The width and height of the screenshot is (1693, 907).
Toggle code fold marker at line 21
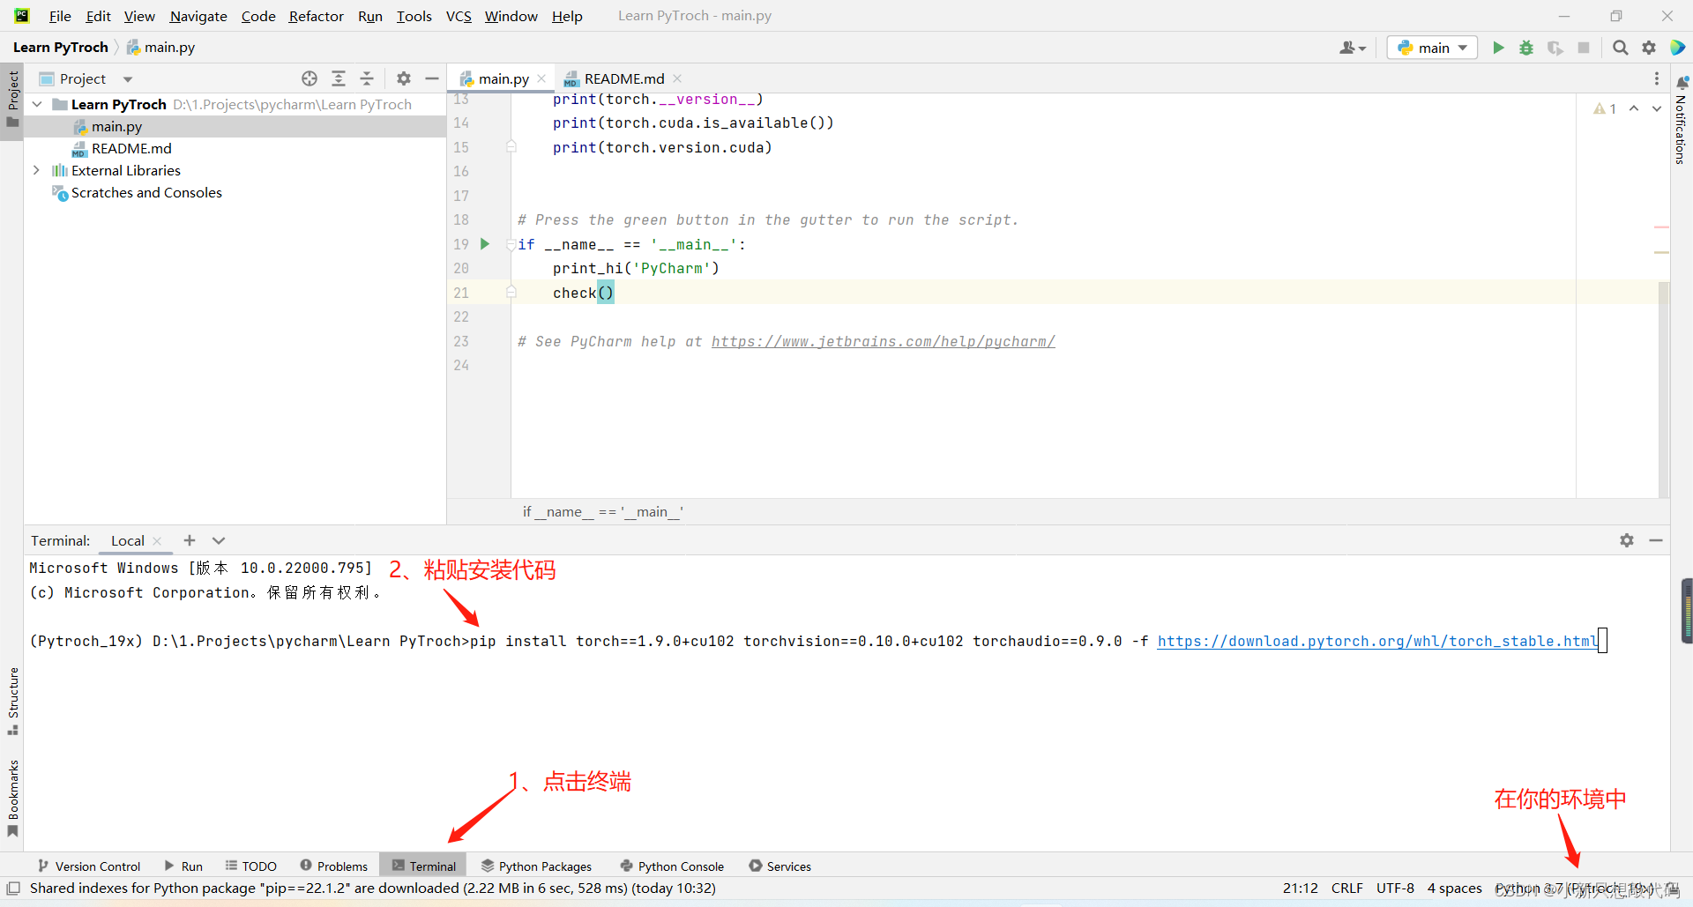pyautogui.click(x=511, y=293)
